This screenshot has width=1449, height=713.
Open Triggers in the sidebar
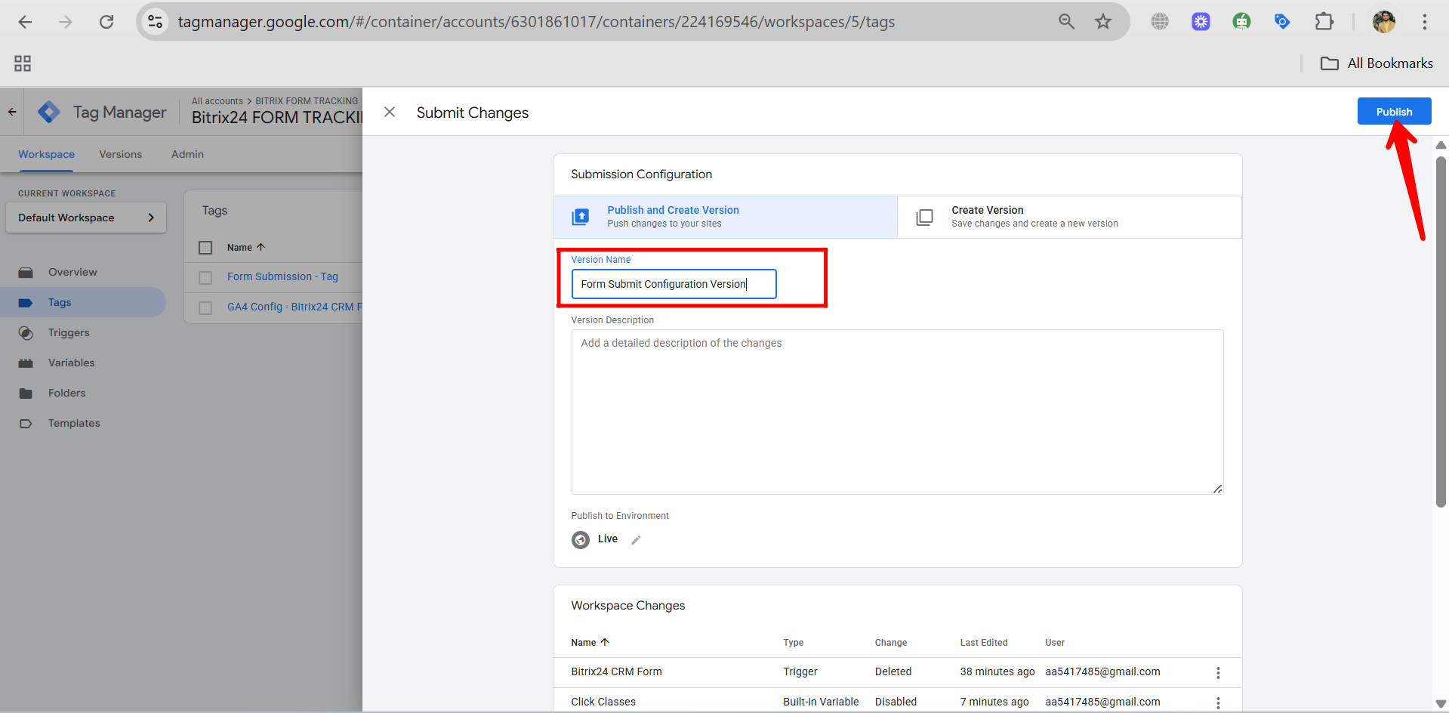(x=69, y=332)
